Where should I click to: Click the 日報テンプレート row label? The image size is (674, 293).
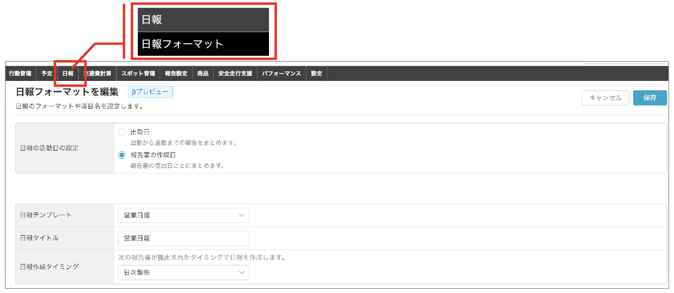46,215
